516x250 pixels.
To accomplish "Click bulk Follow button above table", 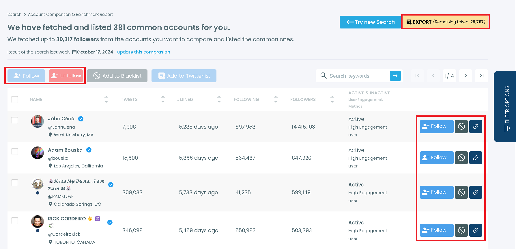I will pos(26,76).
